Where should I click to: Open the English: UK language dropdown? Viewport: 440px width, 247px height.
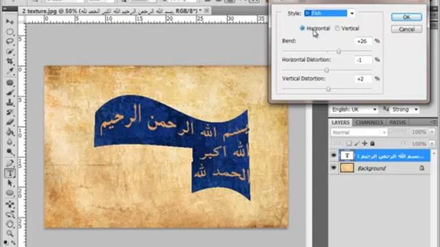375,110
